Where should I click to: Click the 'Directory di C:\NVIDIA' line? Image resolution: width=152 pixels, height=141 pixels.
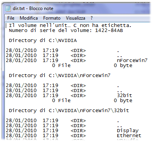[43, 40]
